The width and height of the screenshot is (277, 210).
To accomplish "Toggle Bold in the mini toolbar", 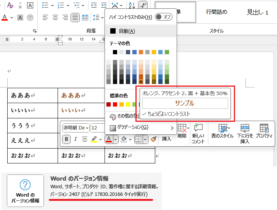I will [x=66, y=139].
